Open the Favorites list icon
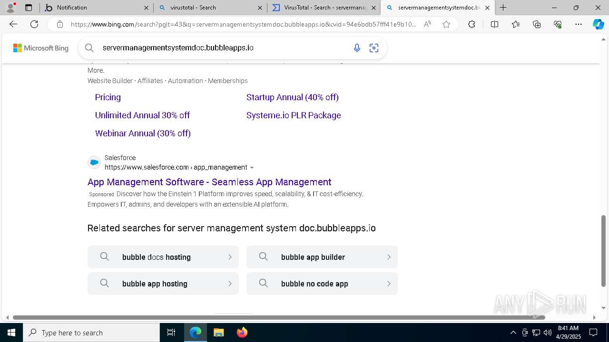 516,24
